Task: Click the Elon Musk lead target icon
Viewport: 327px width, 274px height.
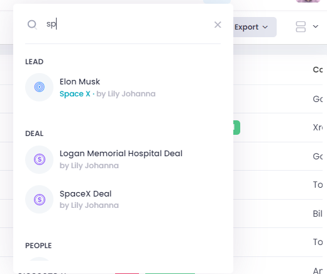Action: [x=40, y=87]
